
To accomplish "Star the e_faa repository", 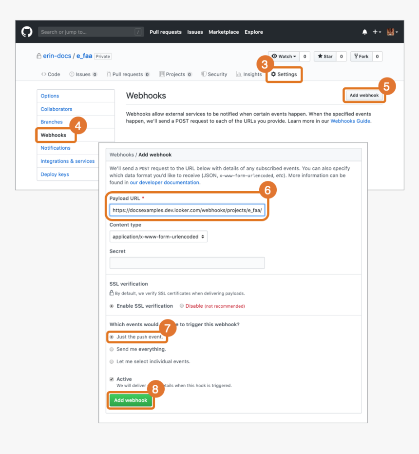I will pos(325,57).
